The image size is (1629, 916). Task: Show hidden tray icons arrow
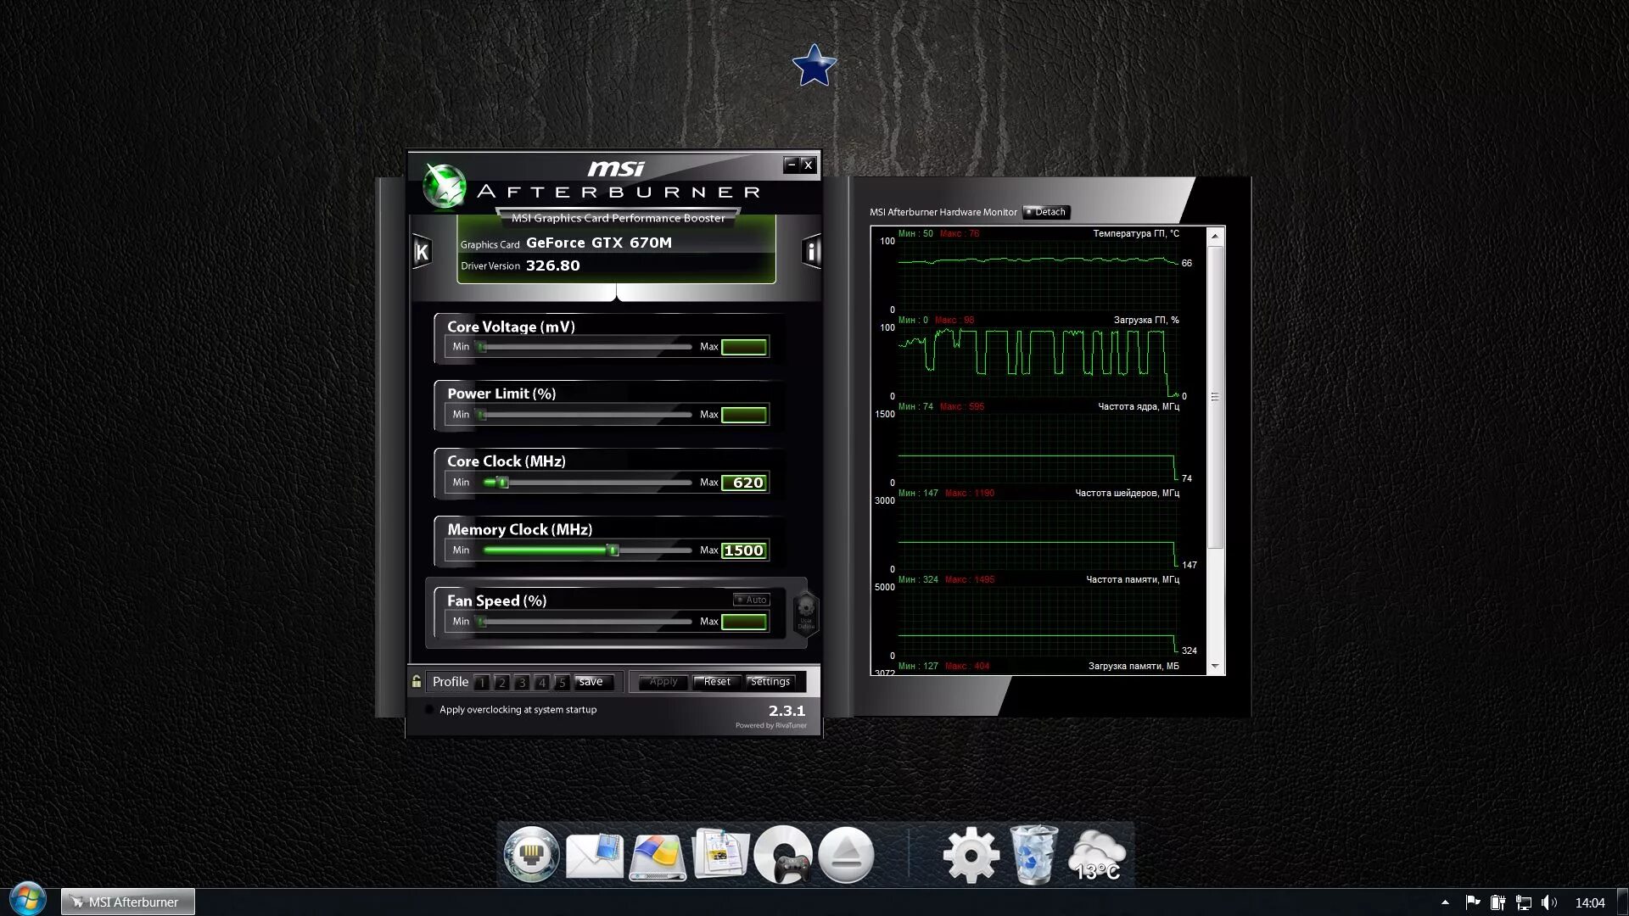tap(1445, 902)
